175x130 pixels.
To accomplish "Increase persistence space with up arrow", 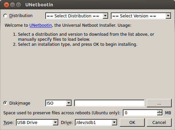I will (x=160, y=111).
